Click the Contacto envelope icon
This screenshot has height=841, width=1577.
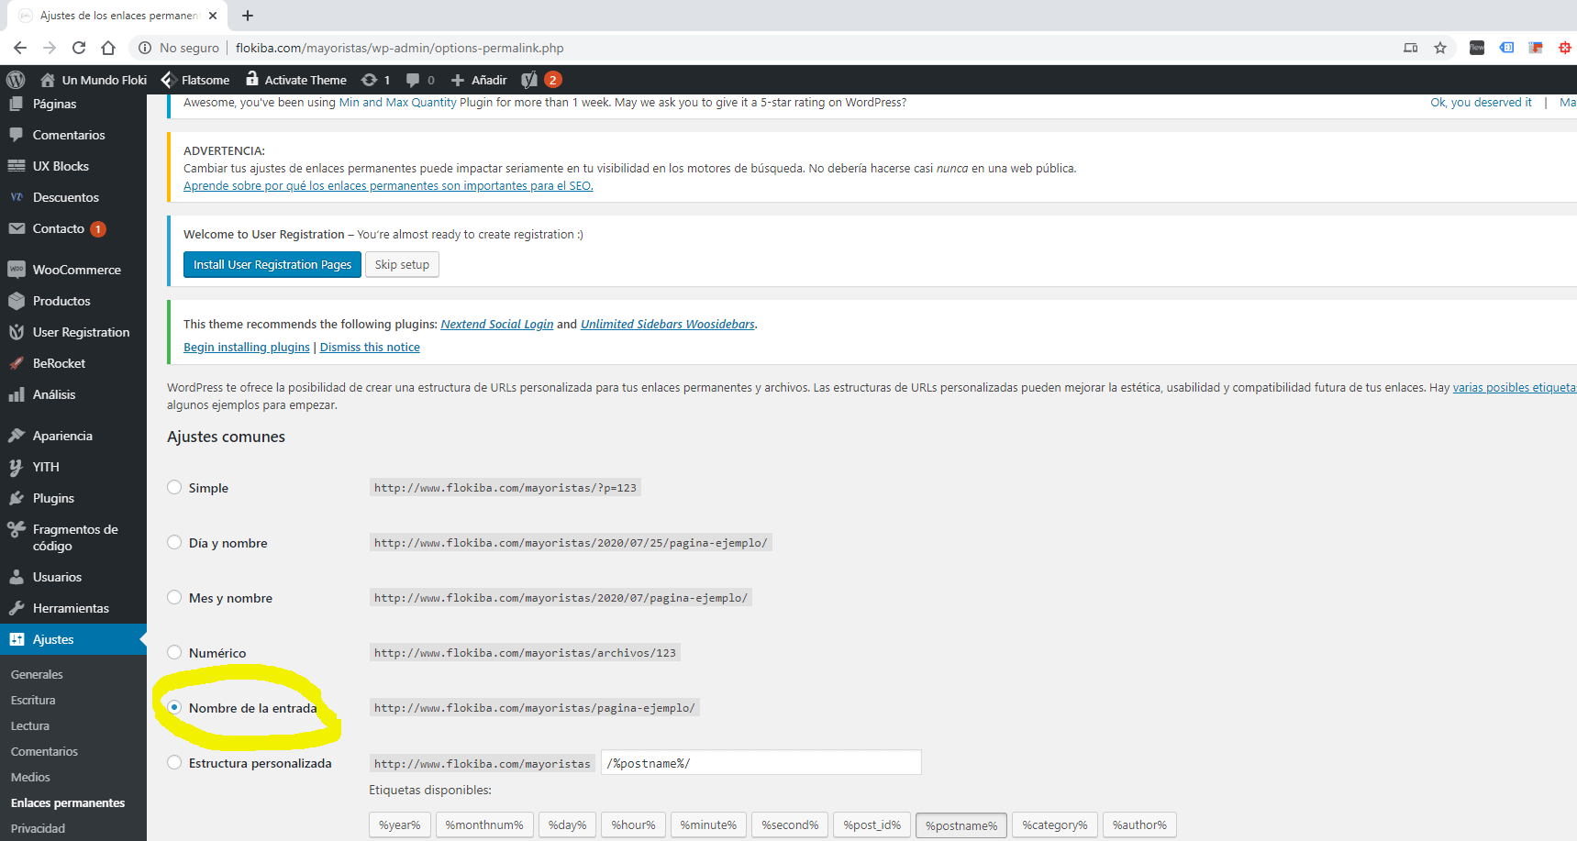(16, 228)
